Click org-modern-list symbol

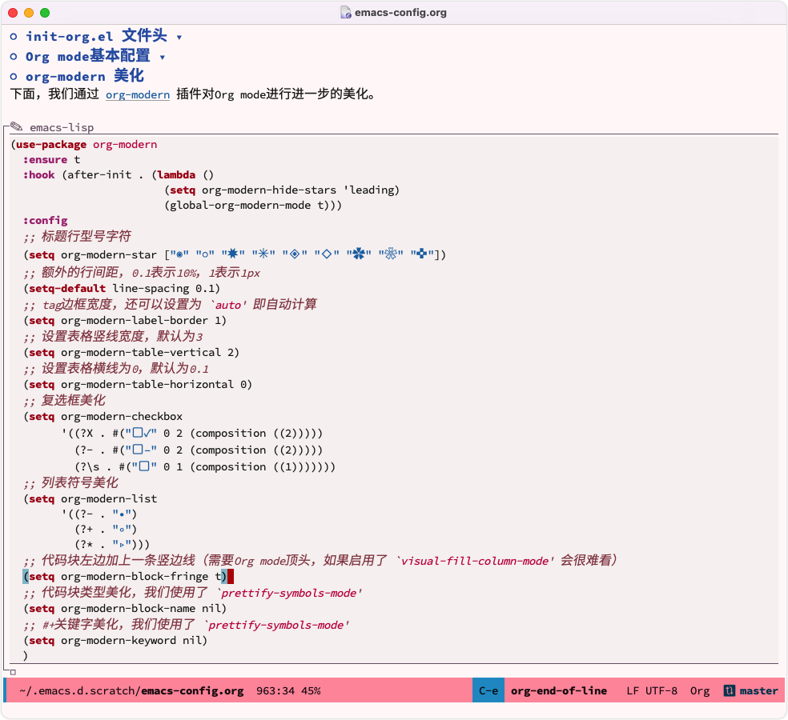pos(109,499)
